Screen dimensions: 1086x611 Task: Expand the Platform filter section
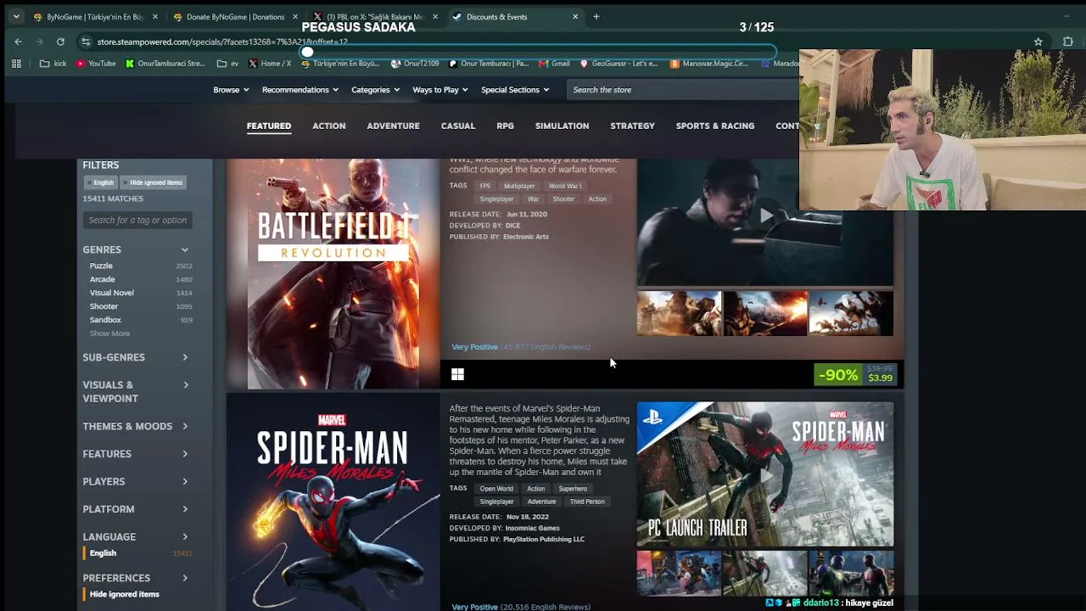(136, 509)
